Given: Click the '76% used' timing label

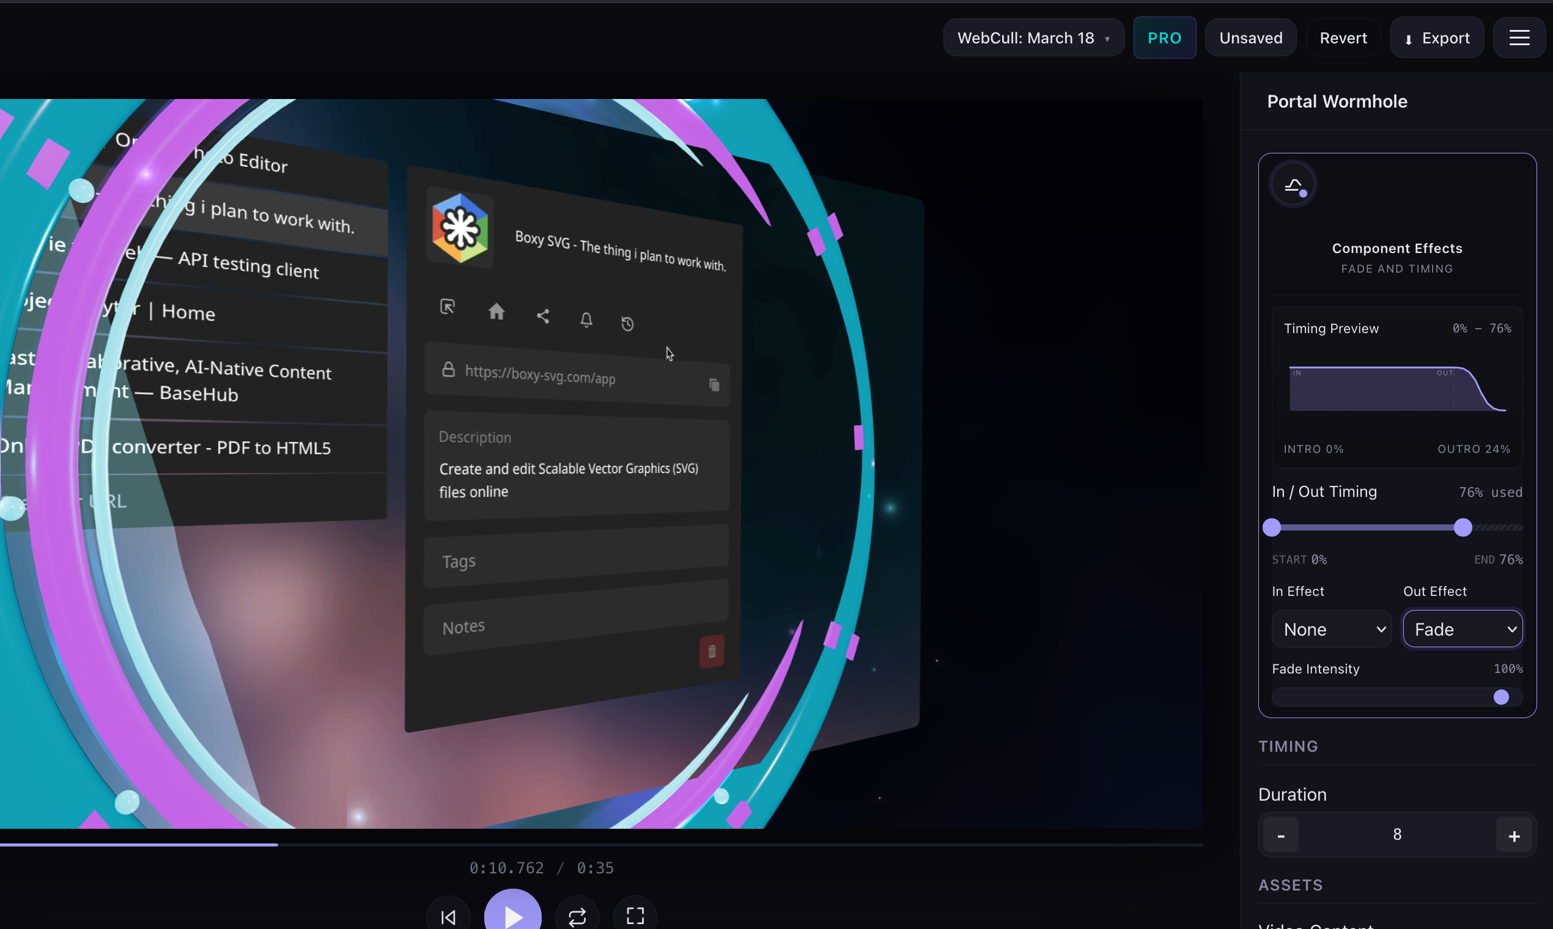Looking at the screenshot, I should (1491, 492).
